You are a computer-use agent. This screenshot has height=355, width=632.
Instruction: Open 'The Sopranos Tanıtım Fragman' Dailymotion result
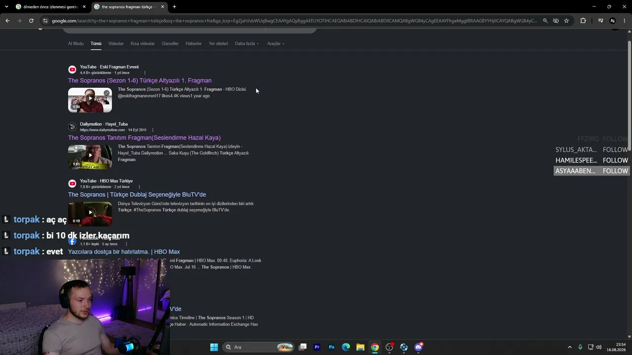click(x=144, y=138)
